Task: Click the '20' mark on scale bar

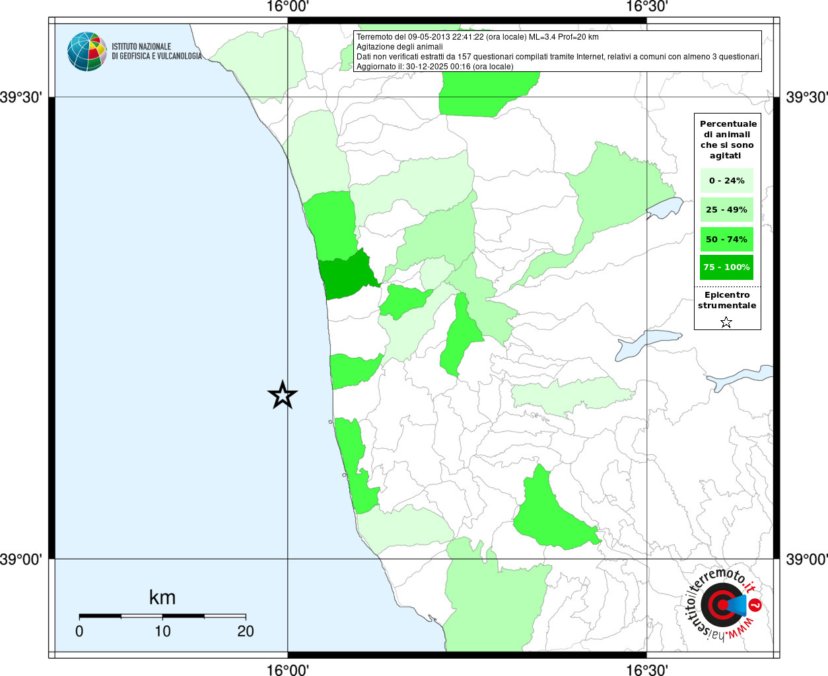Action: pyautogui.click(x=246, y=631)
